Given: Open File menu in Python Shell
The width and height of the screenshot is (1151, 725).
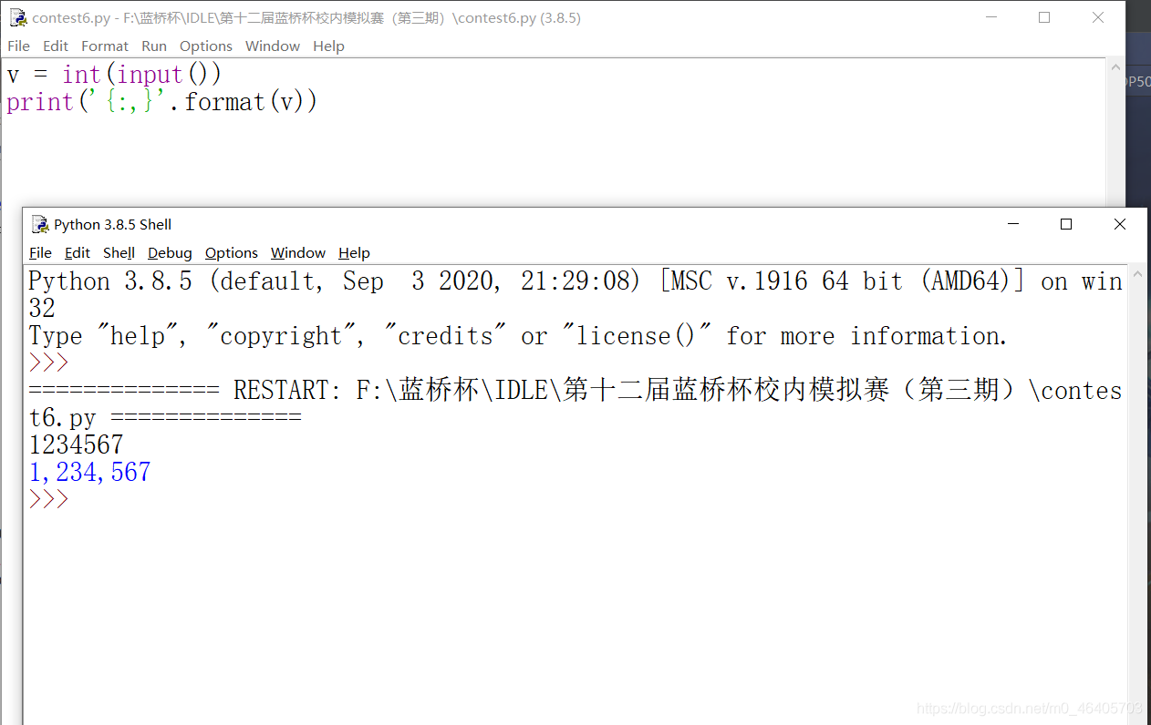Looking at the screenshot, I should pos(40,252).
